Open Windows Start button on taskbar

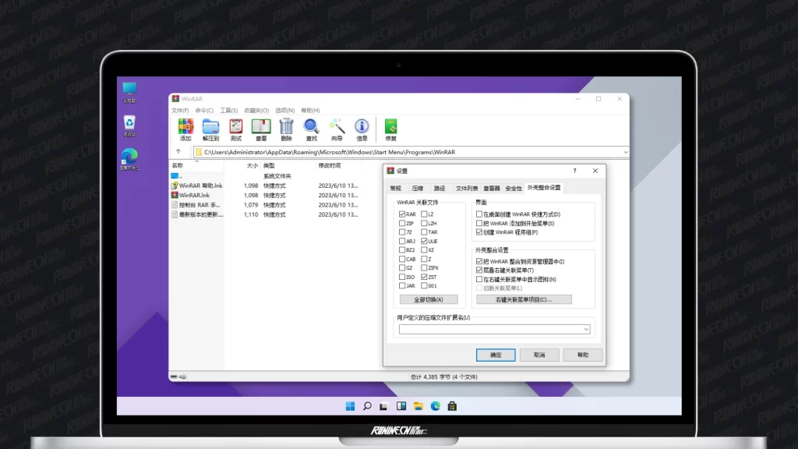(350, 406)
